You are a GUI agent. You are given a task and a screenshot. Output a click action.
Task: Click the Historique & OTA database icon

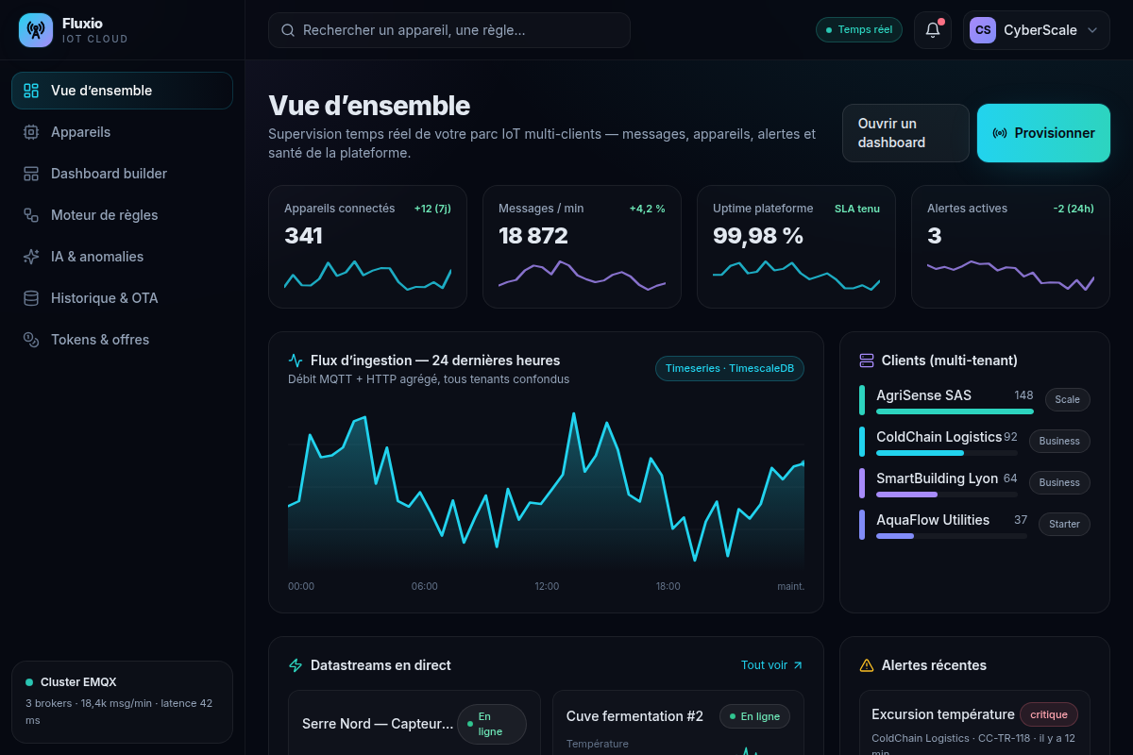point(31,298)
